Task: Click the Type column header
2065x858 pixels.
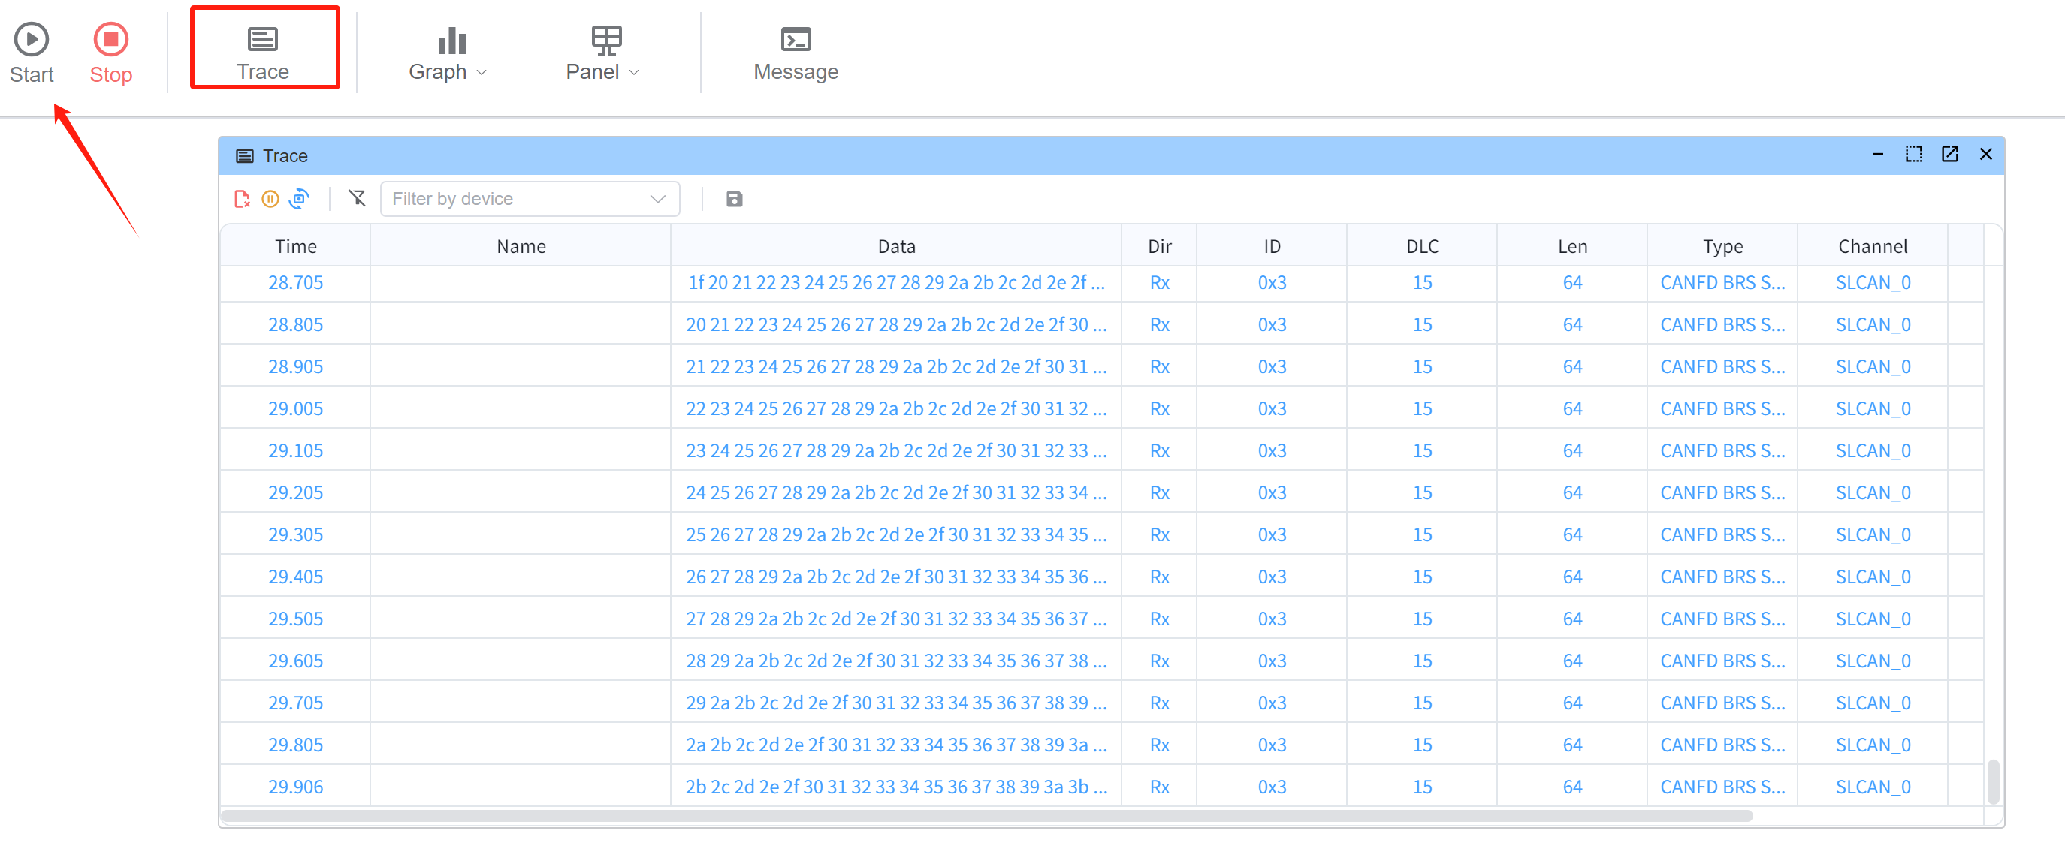Action: coord(1722,246)
